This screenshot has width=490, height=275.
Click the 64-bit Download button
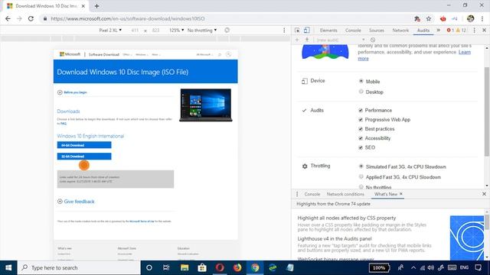pyautogui.click(x=84, y=145)
